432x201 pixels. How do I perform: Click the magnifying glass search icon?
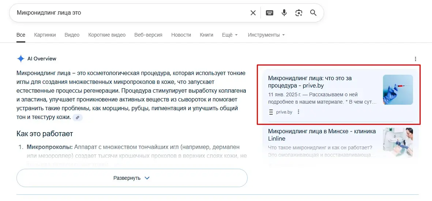313,13
